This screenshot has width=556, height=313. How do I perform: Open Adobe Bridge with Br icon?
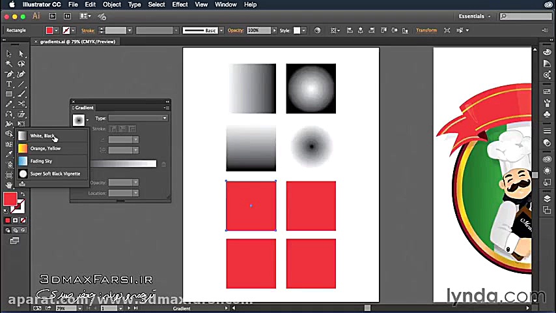pyautogui.click(x=53, y=16)
